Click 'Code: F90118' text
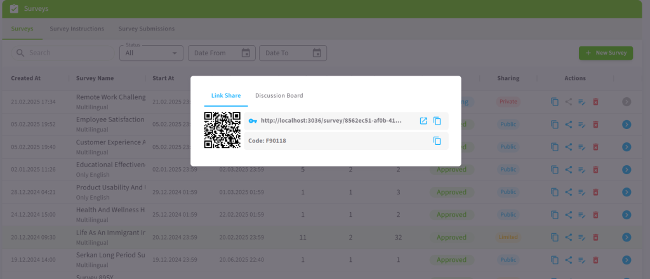650x279 pixels. click(267, 140)
